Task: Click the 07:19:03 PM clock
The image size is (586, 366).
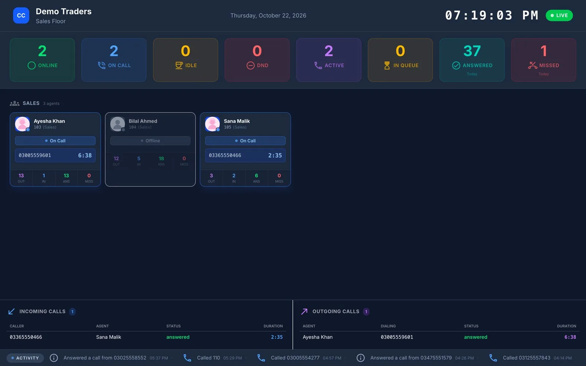Action: click(492, 15)
